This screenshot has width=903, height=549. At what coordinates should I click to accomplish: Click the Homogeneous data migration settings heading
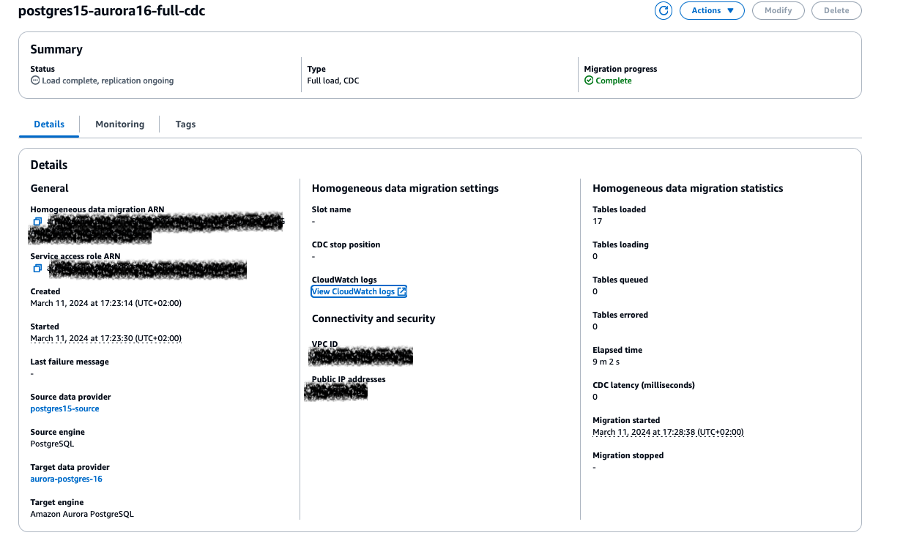point(405,188)
